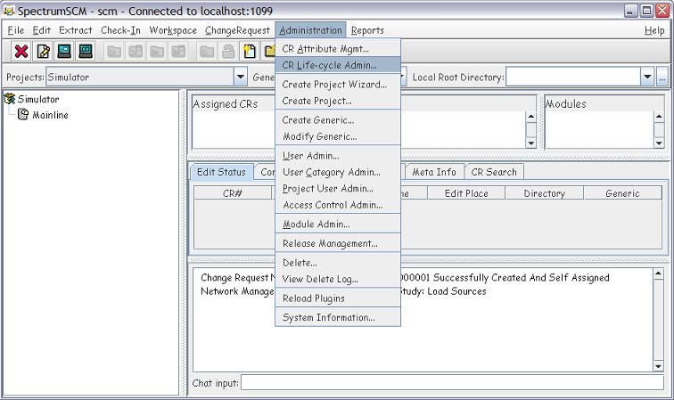Click Modules panel scrollbar down arrow
The image size is (674, 400).
point(659,143)
